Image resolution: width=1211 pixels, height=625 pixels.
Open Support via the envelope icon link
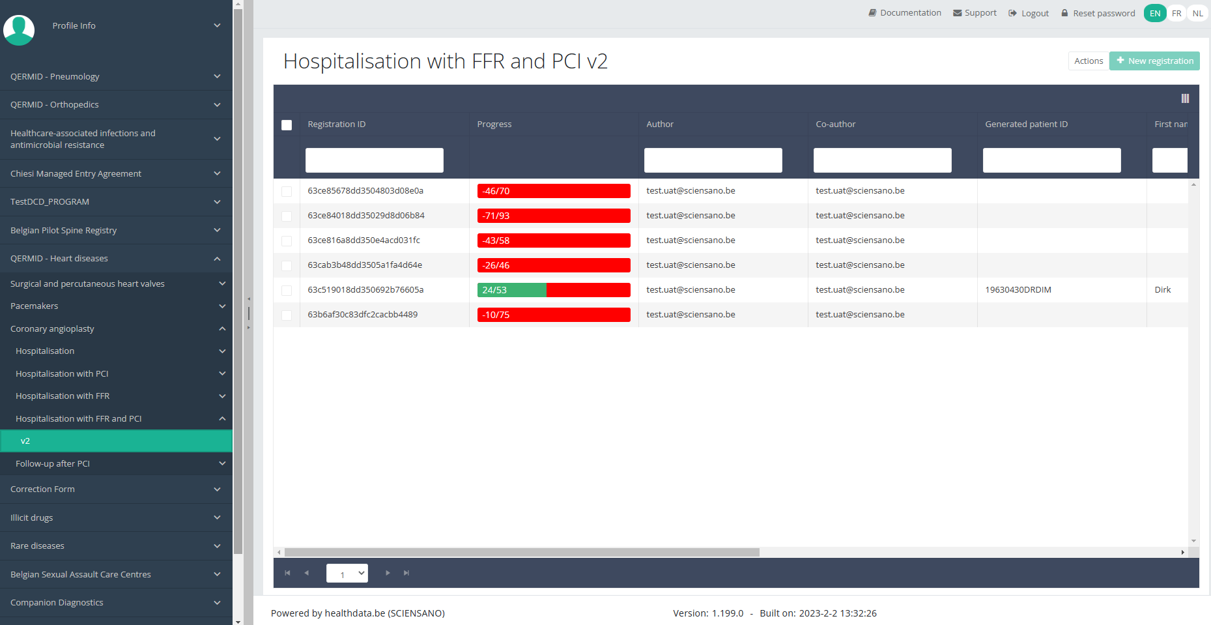(975, 13)
